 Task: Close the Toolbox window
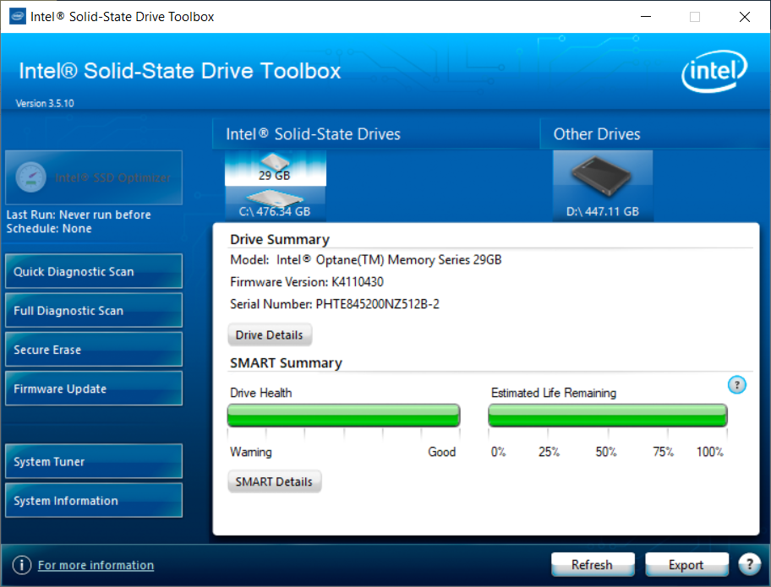click(x=745, y=17)
